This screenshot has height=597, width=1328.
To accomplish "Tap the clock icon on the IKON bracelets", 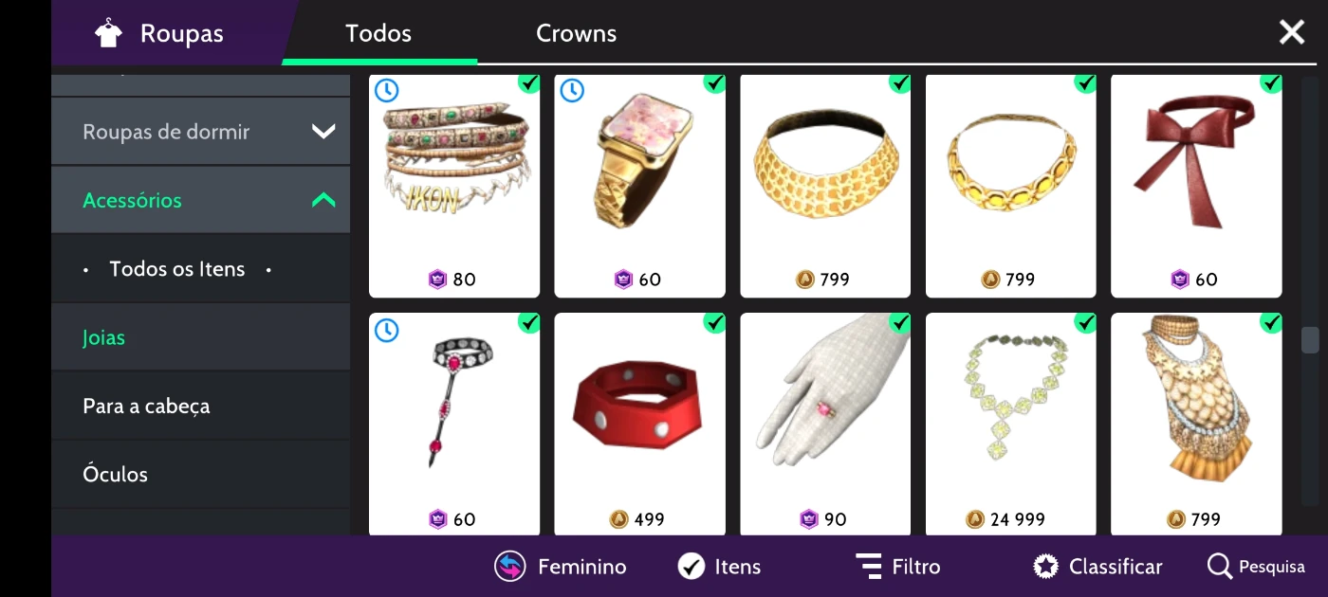I will 386,90.
